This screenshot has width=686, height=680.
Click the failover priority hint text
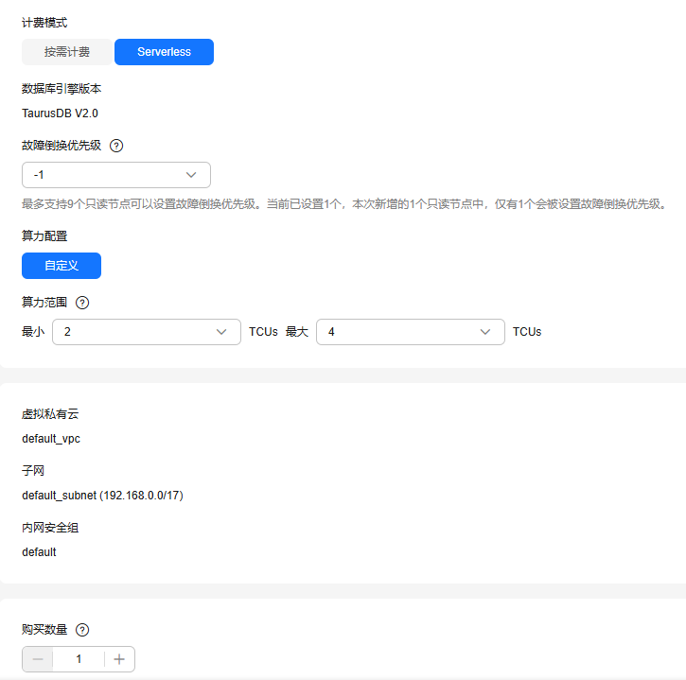tap(345, 204)
